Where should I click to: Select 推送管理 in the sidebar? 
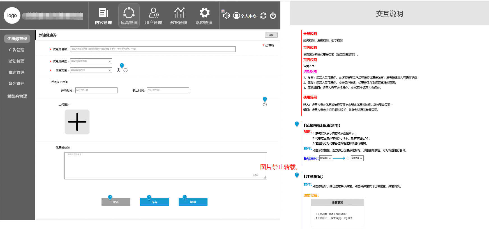(17, 72)
